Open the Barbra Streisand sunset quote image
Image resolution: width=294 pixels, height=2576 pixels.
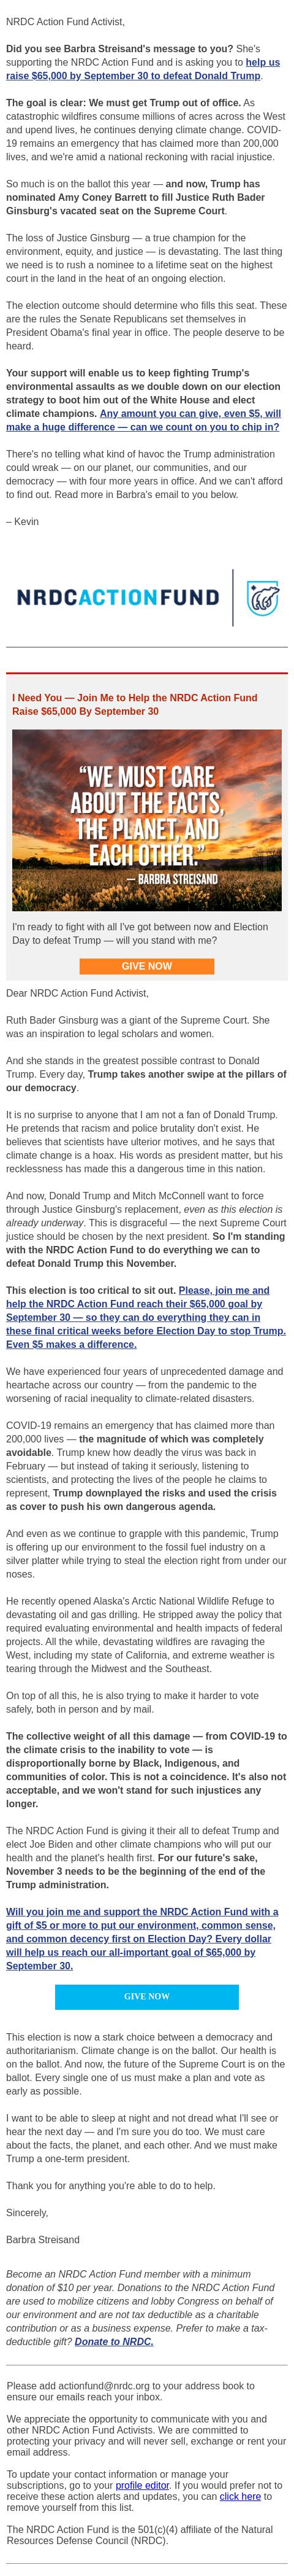click(x=146, y=820)
